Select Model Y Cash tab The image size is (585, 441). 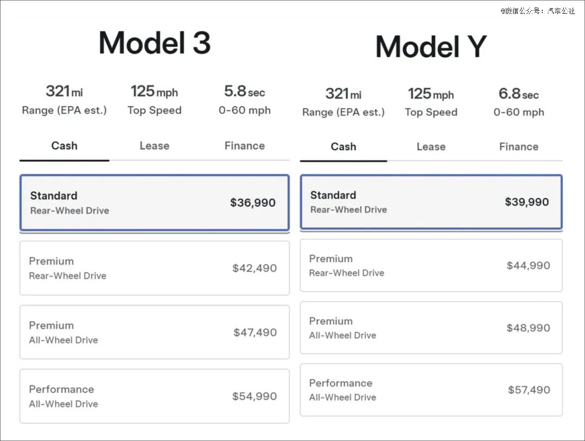pos(343,147)
